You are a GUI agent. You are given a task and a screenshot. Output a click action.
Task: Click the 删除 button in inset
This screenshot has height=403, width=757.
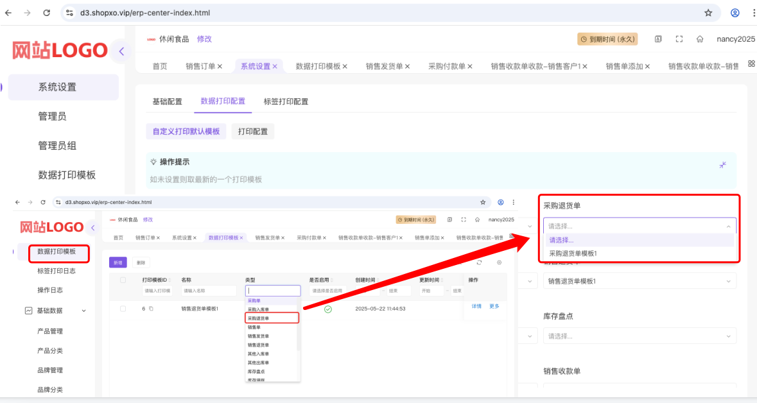point(141,262)
